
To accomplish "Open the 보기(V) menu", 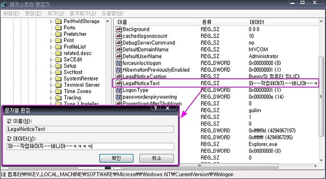I will pyautogui.click(x=56, y=13).
